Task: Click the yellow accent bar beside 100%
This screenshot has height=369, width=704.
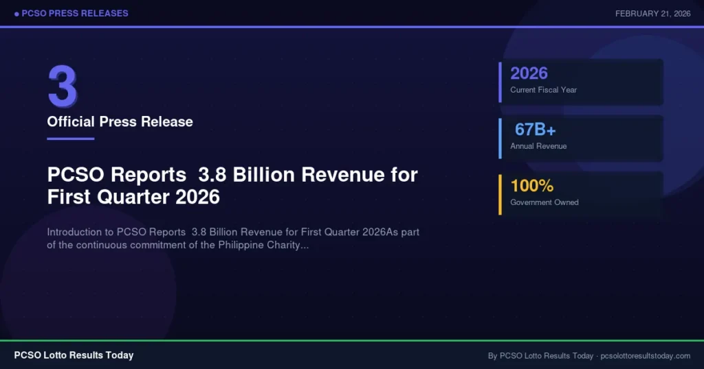Action: (500, 194)
